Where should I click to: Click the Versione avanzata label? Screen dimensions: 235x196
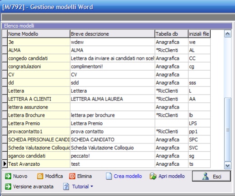click(x=33, y=186)
